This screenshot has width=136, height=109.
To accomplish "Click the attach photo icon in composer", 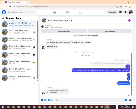I will click(x=45, y=100).
